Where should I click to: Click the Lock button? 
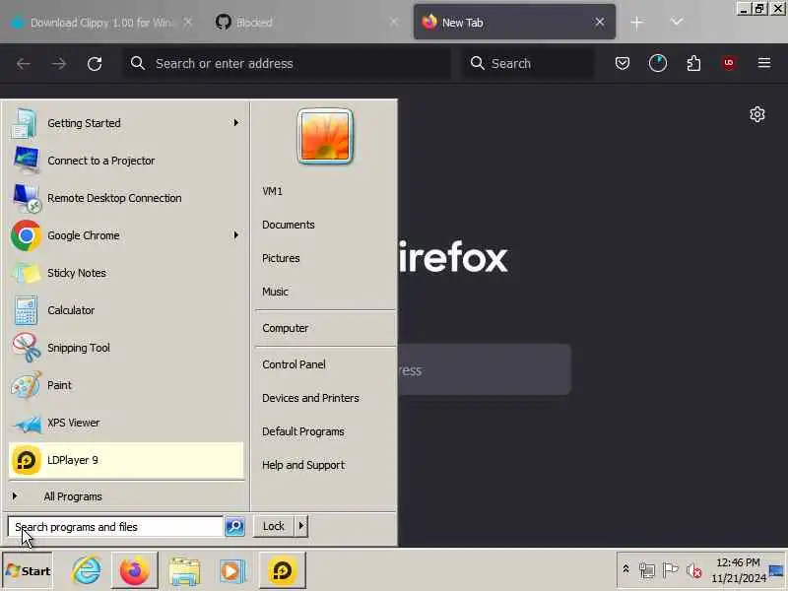[x=274, y=526]
